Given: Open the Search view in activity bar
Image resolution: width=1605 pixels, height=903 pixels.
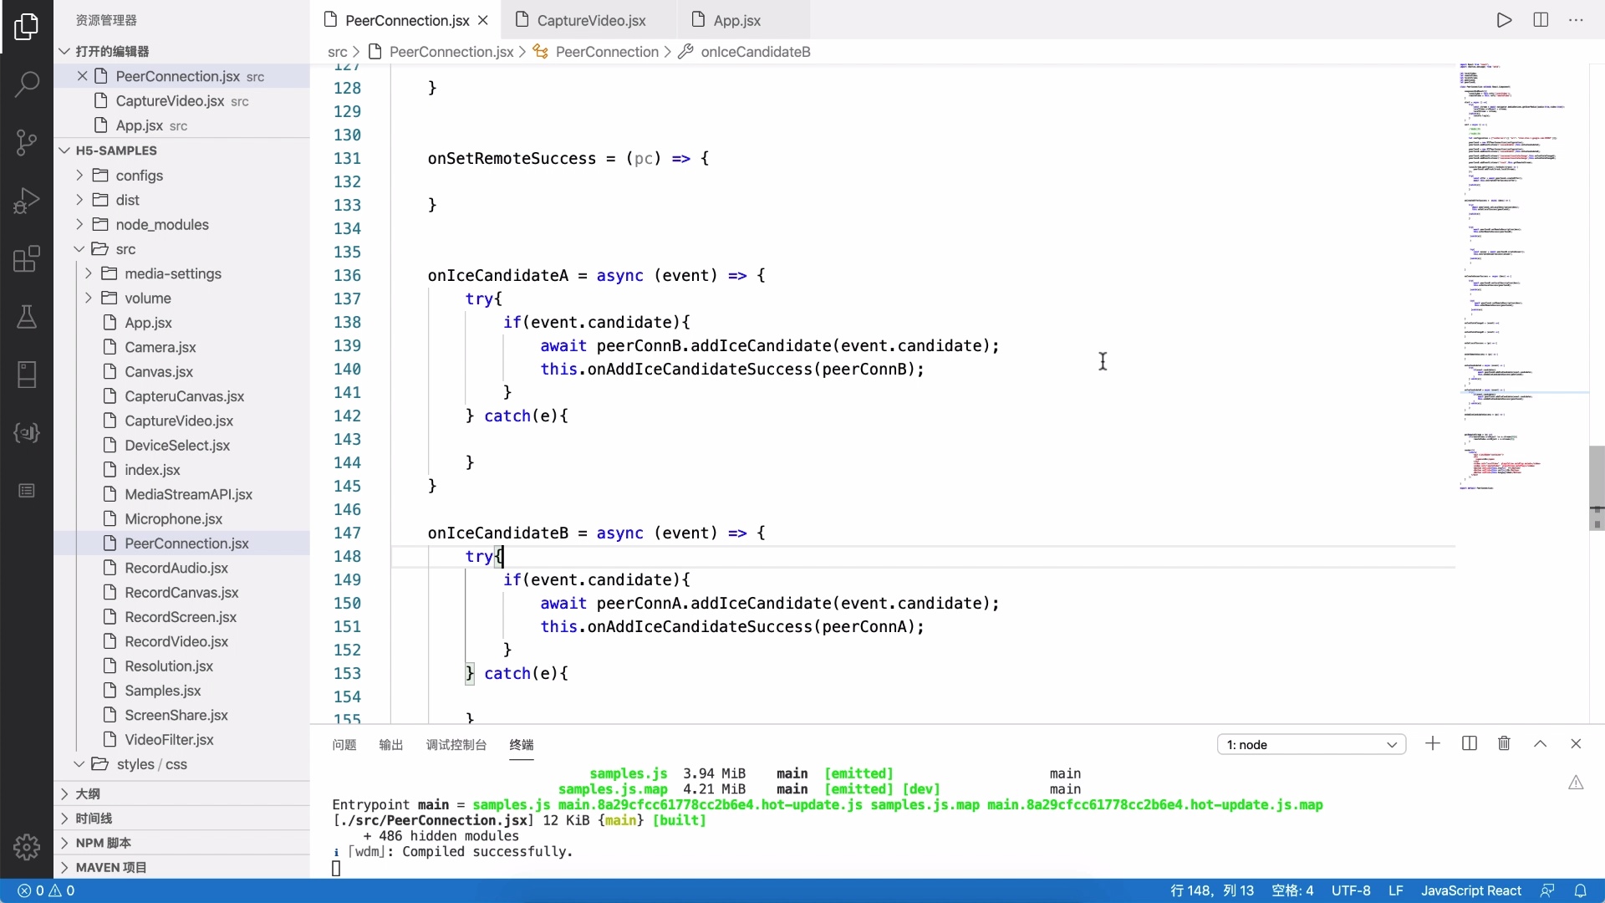Looking at the screenshot, I should click(27, 84).
